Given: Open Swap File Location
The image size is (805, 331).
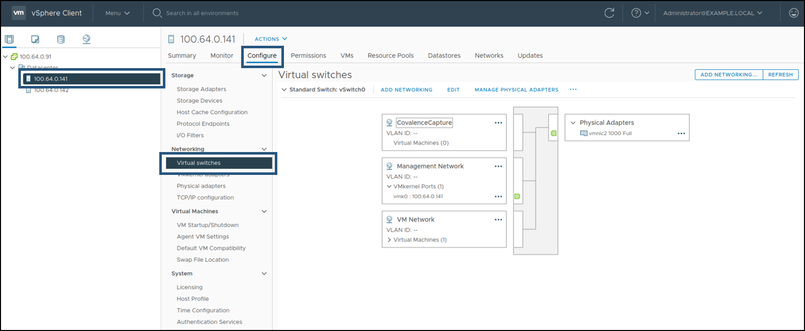Looking at the screenshot, I should [x=203, y=259].
